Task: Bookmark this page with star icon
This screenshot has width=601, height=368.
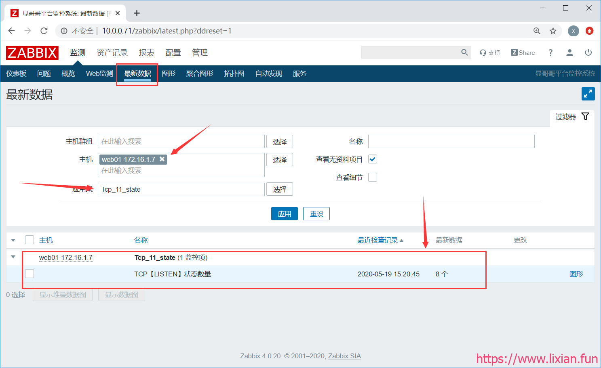Action: (553, 31)
